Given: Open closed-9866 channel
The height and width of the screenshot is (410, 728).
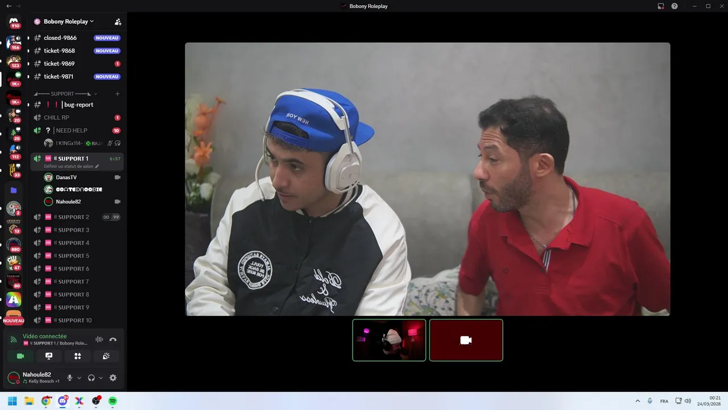Looking at the screenshot, I should click(77, 38).
